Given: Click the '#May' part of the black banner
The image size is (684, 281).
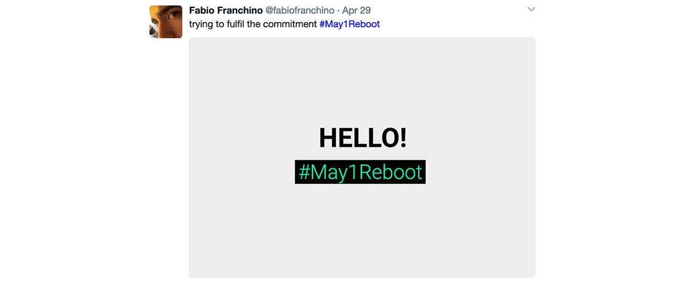Looking at the screenshot, I should tap(323, 172).
